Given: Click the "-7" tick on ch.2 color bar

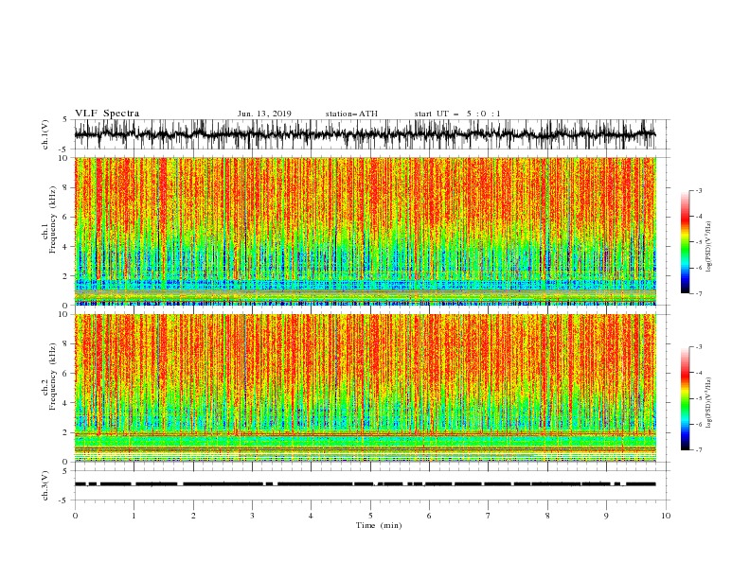Looking at the screenshot, I should (x=698, y=450).
